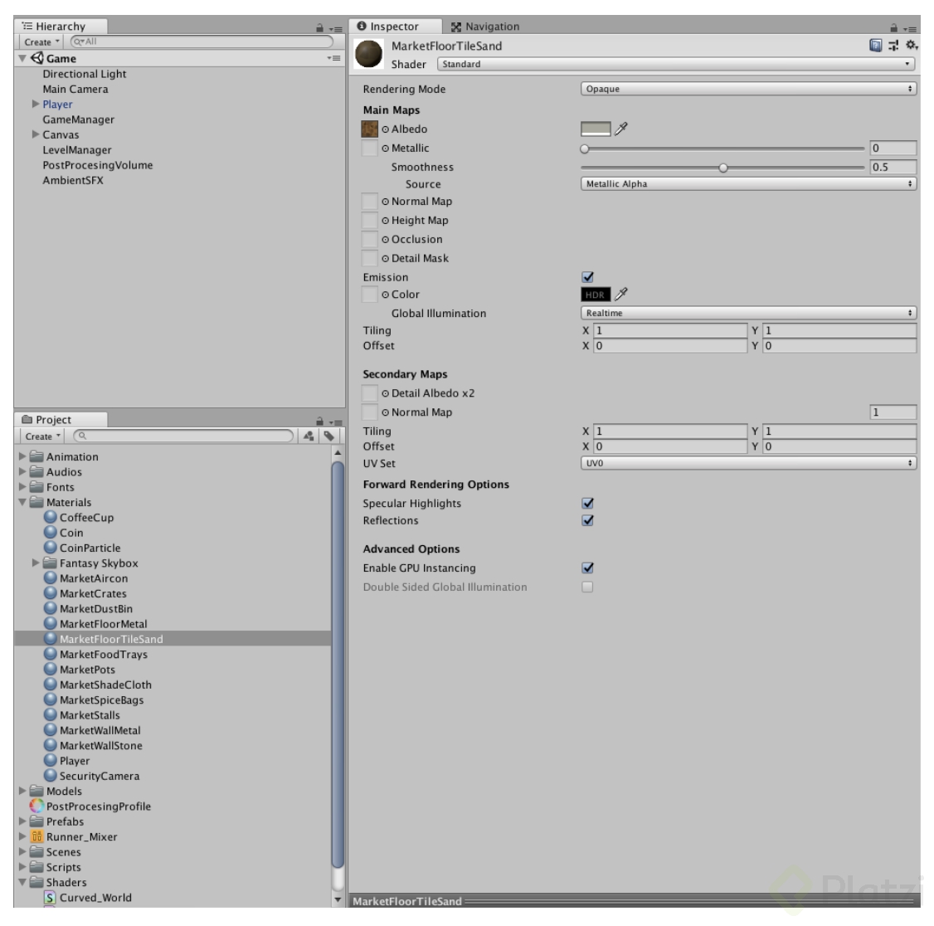Click the Albedo texture slot
The width and height of the screenshot is (934, 926).
pyautogui.click(x=369, y=129)
